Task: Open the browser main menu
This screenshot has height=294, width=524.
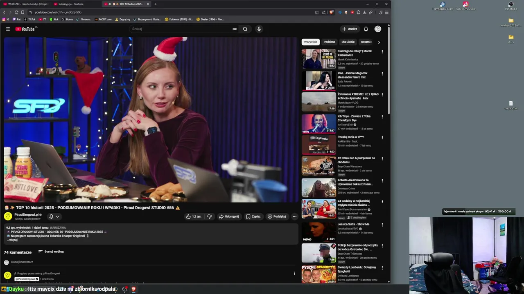Action: [x=386, y=12]
